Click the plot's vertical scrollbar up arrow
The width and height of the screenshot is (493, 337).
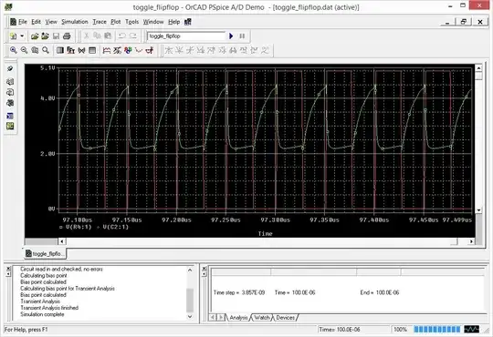(x=478, y=67)
